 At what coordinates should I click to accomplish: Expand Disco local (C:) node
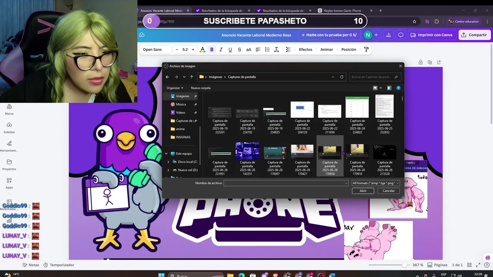(x=168, y=162)
